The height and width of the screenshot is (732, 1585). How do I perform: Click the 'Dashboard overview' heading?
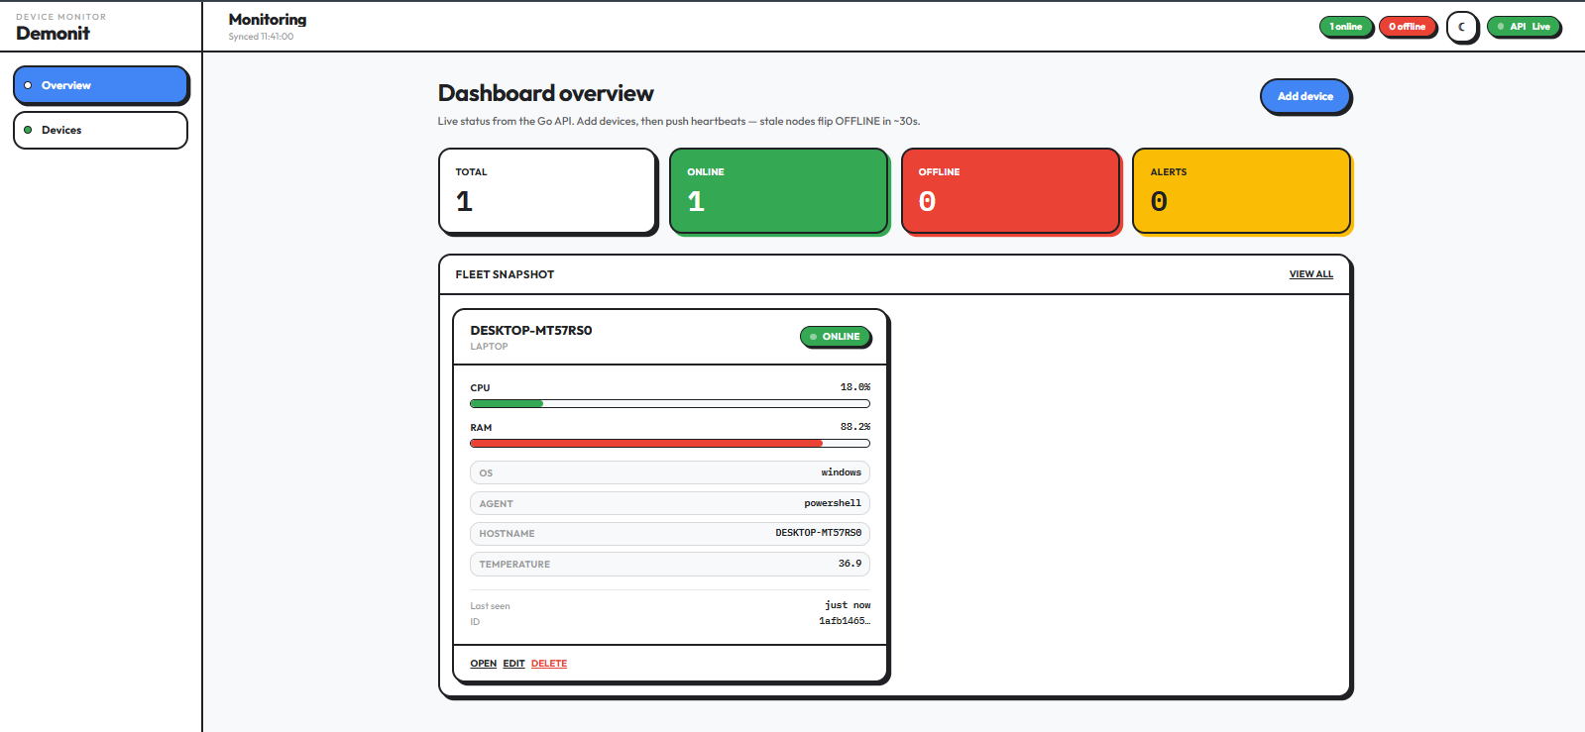pos(546,93)
